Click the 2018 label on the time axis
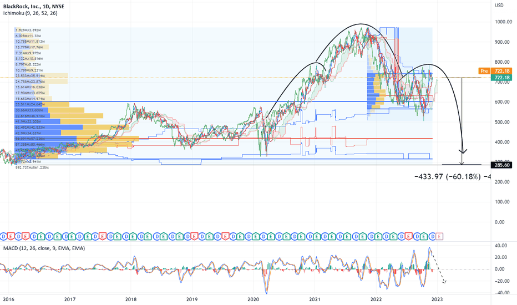The image size is (517, 305). pyautogui.click(x=131, y=299)
